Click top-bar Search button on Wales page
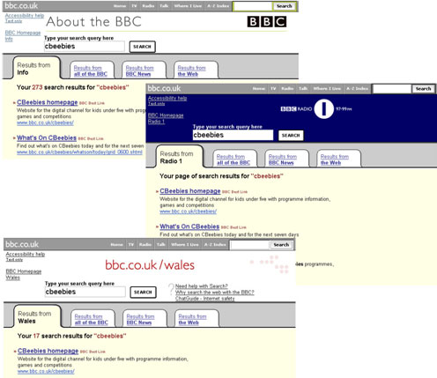The height and width of the screenshot is (378, 437). [x=281, y=245]
